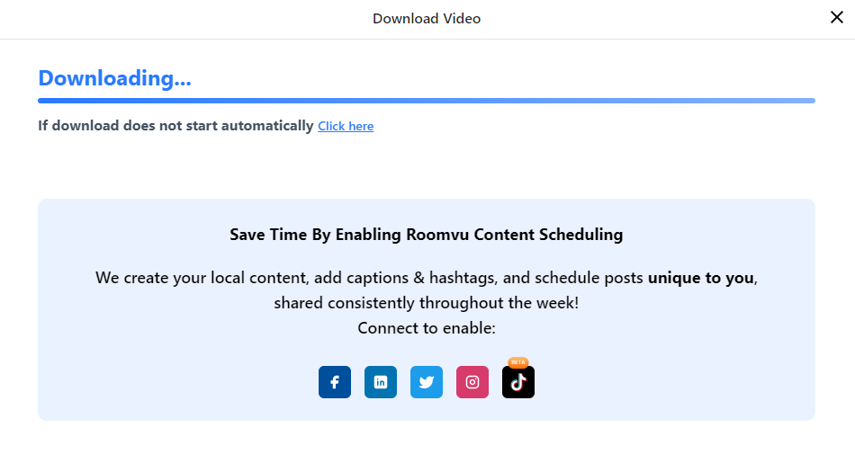Connect LinkedIn via the LinkedIn icon

pyautogui.click(x=380, y=382)
